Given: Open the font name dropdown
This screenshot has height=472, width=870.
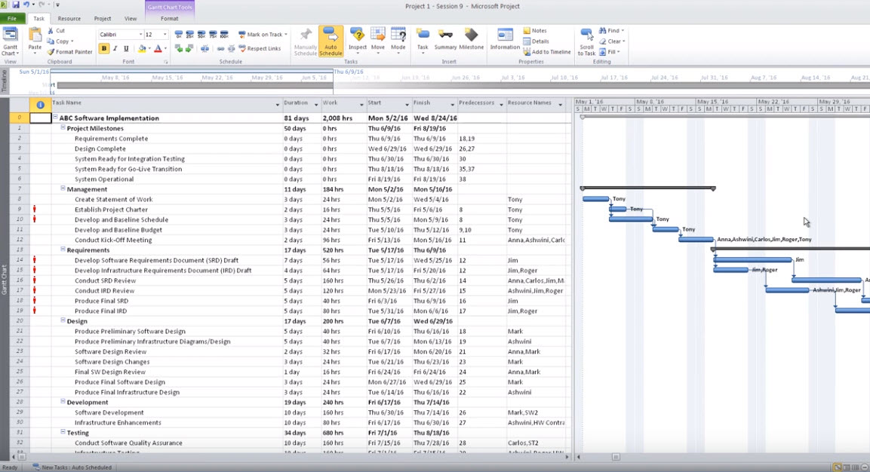Looking at the screenshot, I should pyautogui.click(x=140, y=35).
